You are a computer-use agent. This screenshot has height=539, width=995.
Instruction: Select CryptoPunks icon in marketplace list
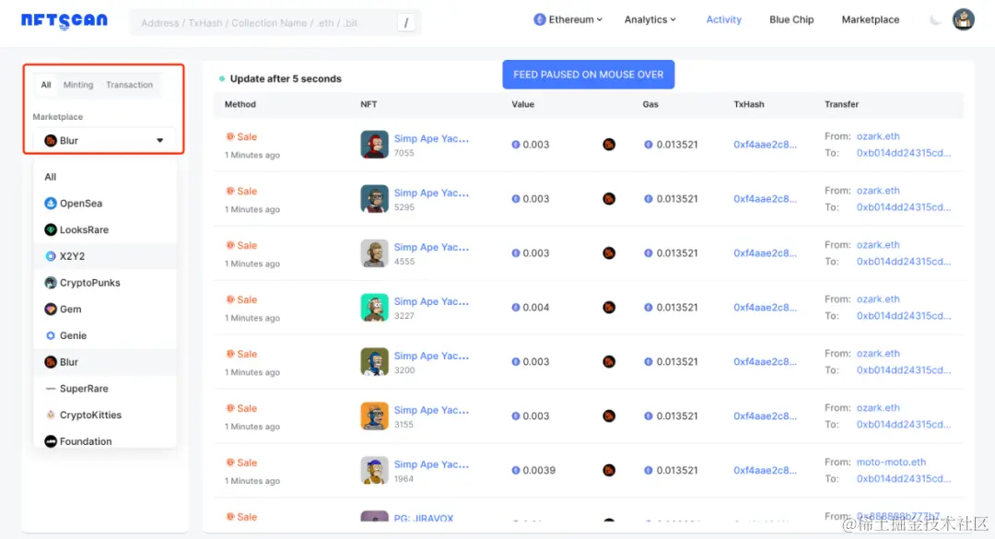point(51,283)
